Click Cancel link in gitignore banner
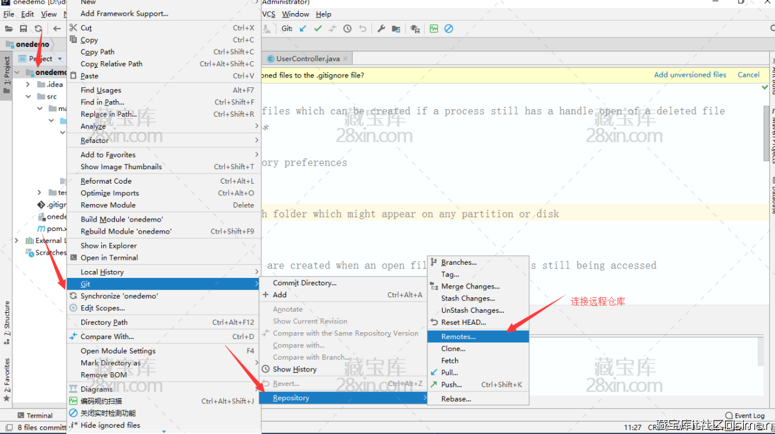Viewport: 775px width, 434px height. pos(748,75)
